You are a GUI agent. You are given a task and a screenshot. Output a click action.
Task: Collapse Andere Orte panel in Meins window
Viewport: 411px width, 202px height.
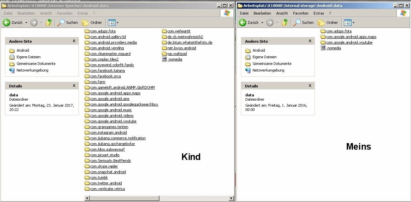point(310,41)
